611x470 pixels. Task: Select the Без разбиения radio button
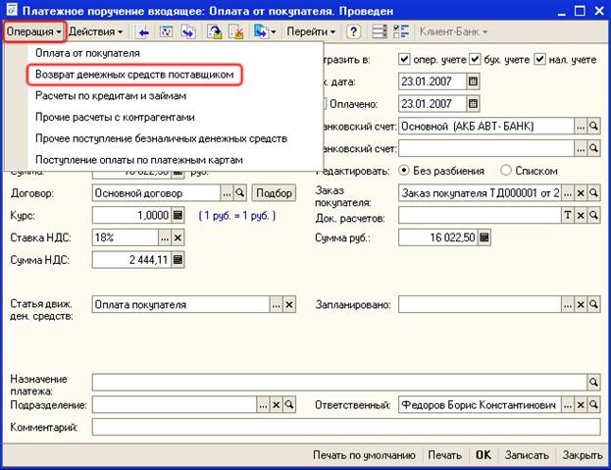pyautogui.click(x=404, y=171)
